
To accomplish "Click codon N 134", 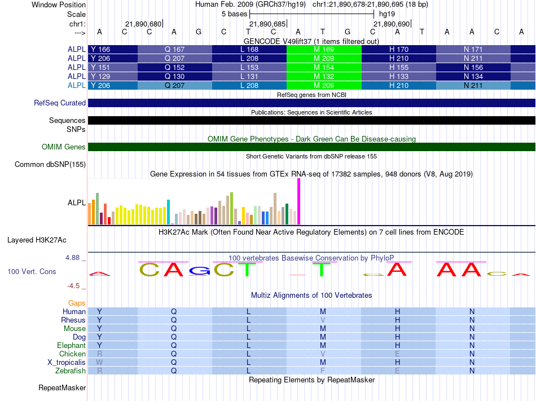I will pos(473,77).
